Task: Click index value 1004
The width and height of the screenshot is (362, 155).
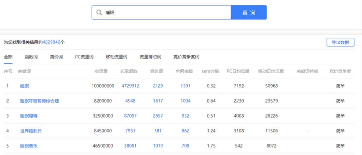Action: click(x=185, y=101)
